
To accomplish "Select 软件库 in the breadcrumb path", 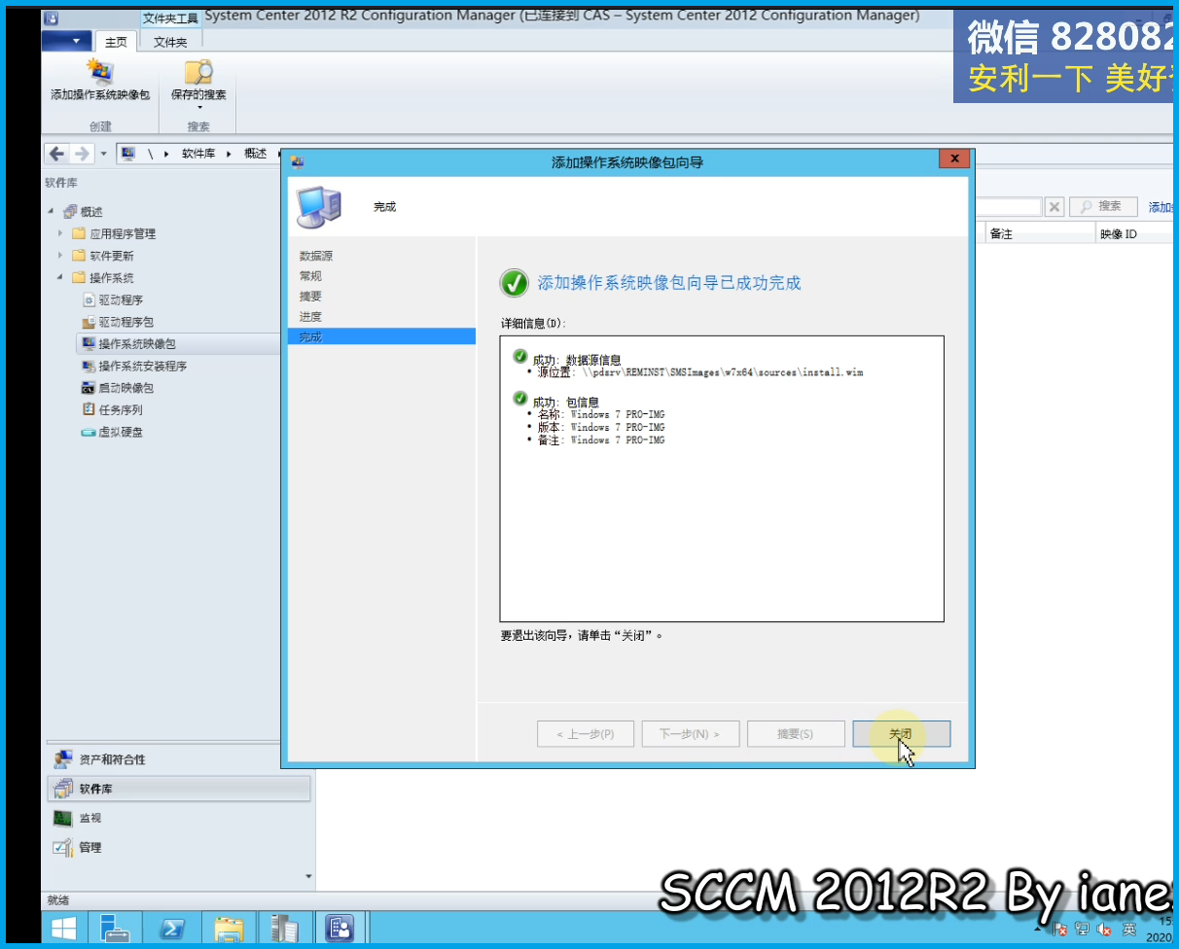I will point(198,154).
